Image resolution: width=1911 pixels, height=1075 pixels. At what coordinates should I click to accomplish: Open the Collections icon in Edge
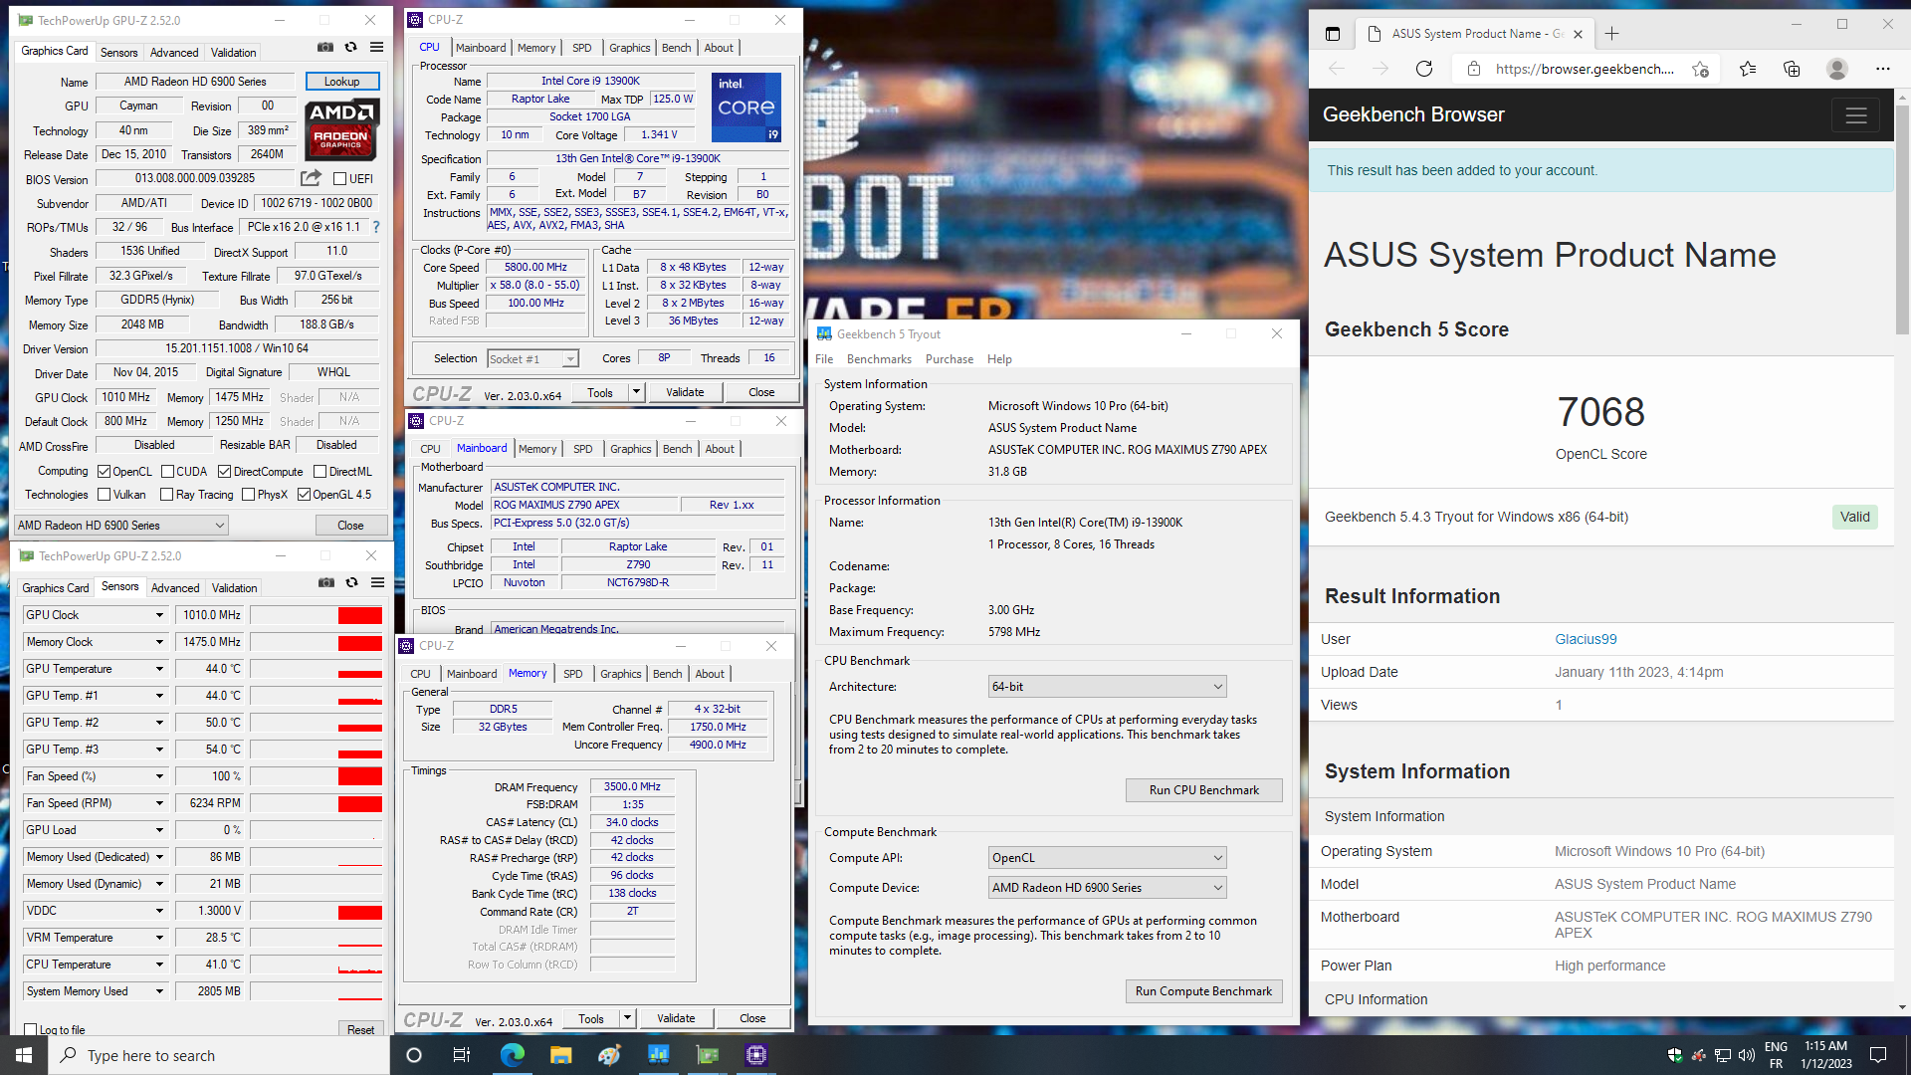point(1792,69)
